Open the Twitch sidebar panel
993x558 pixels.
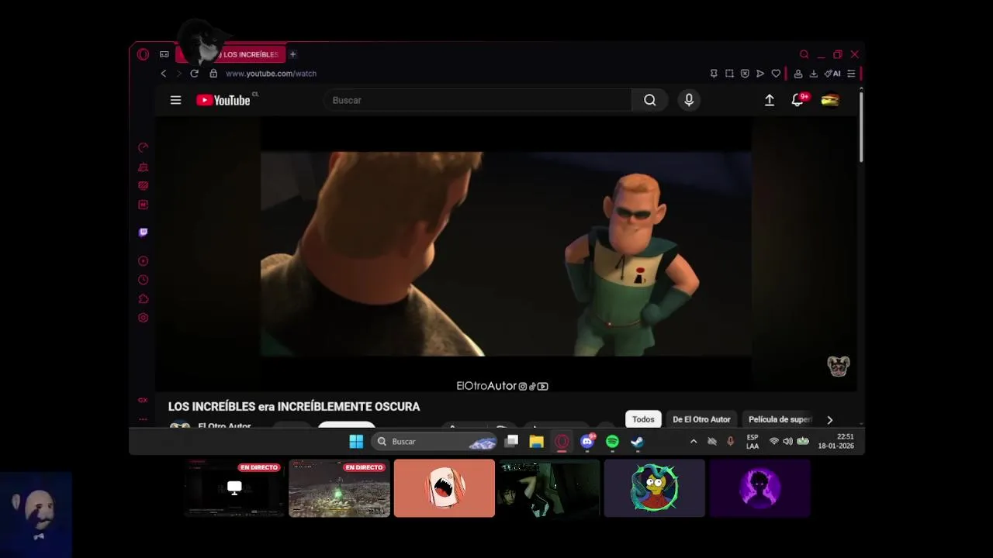point(143,232)
